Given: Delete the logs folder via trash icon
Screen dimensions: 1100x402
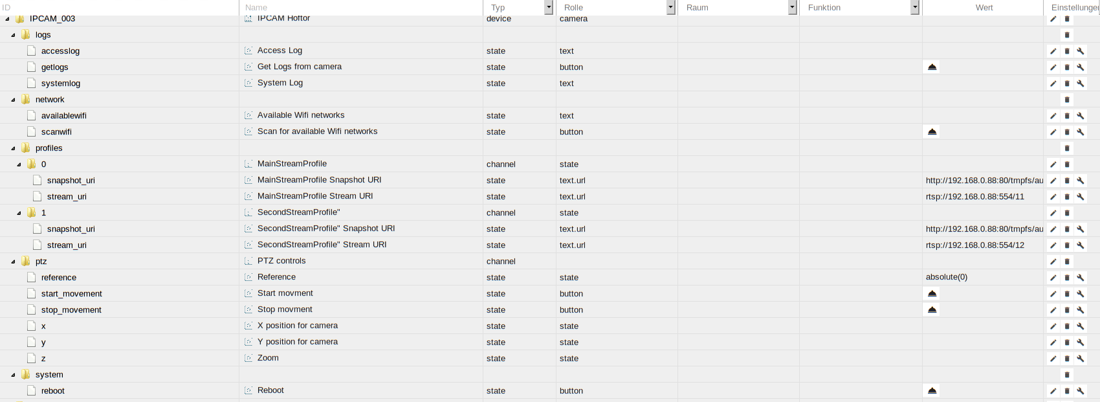Looking at the screenshot, I should (x=1067, y=35).
